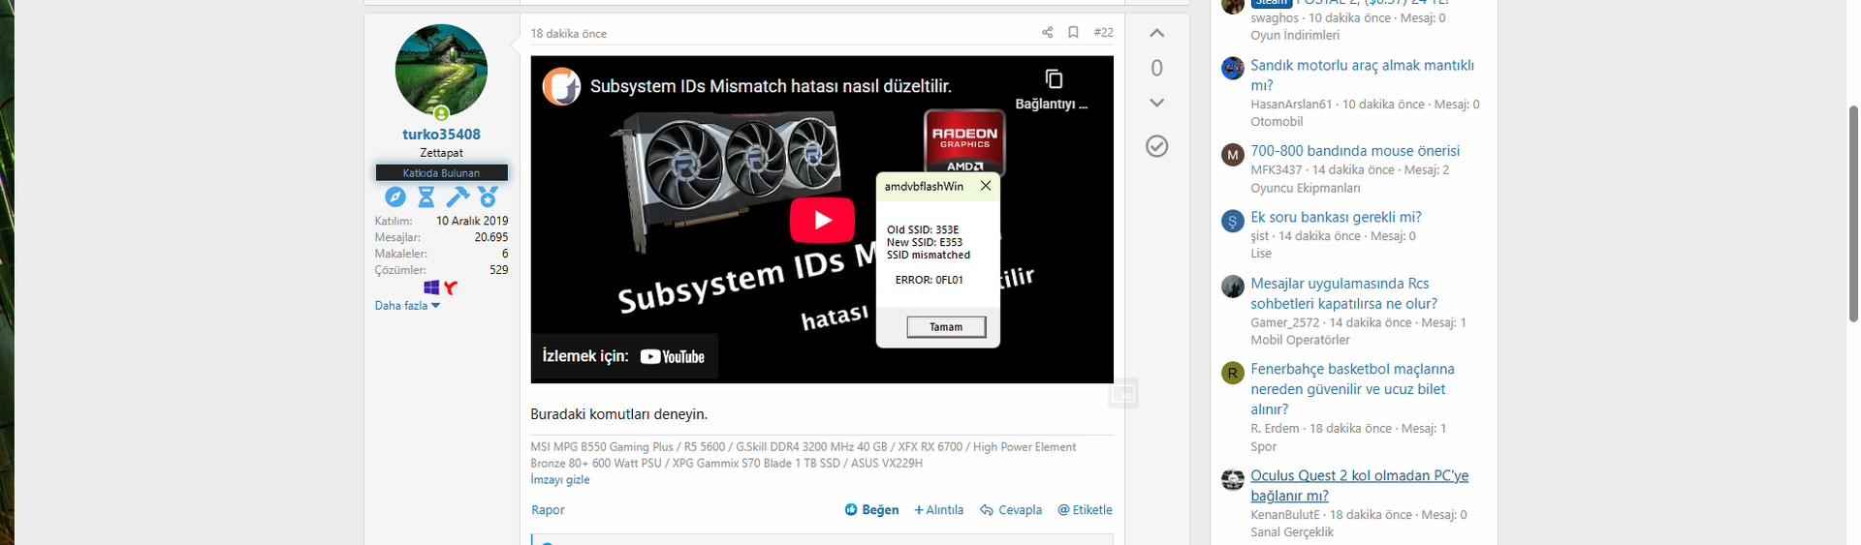This screenshot has height=545, width=1861.
Task: Expand Daha fazla user details
Action: (x=407, y=305)
